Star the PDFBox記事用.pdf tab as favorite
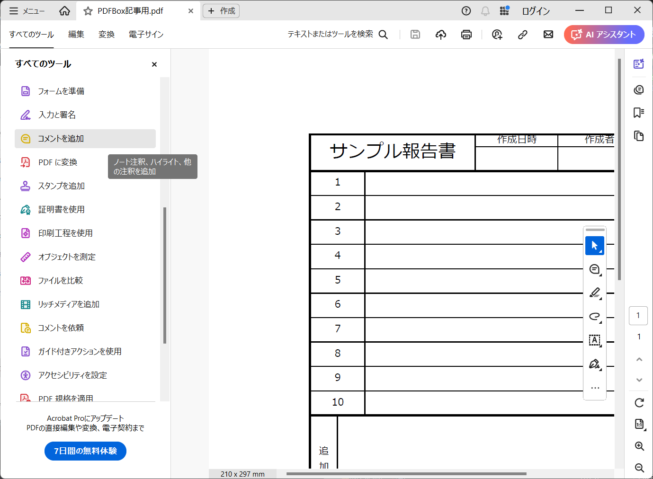The image size is (653, 479). (88, 11)
